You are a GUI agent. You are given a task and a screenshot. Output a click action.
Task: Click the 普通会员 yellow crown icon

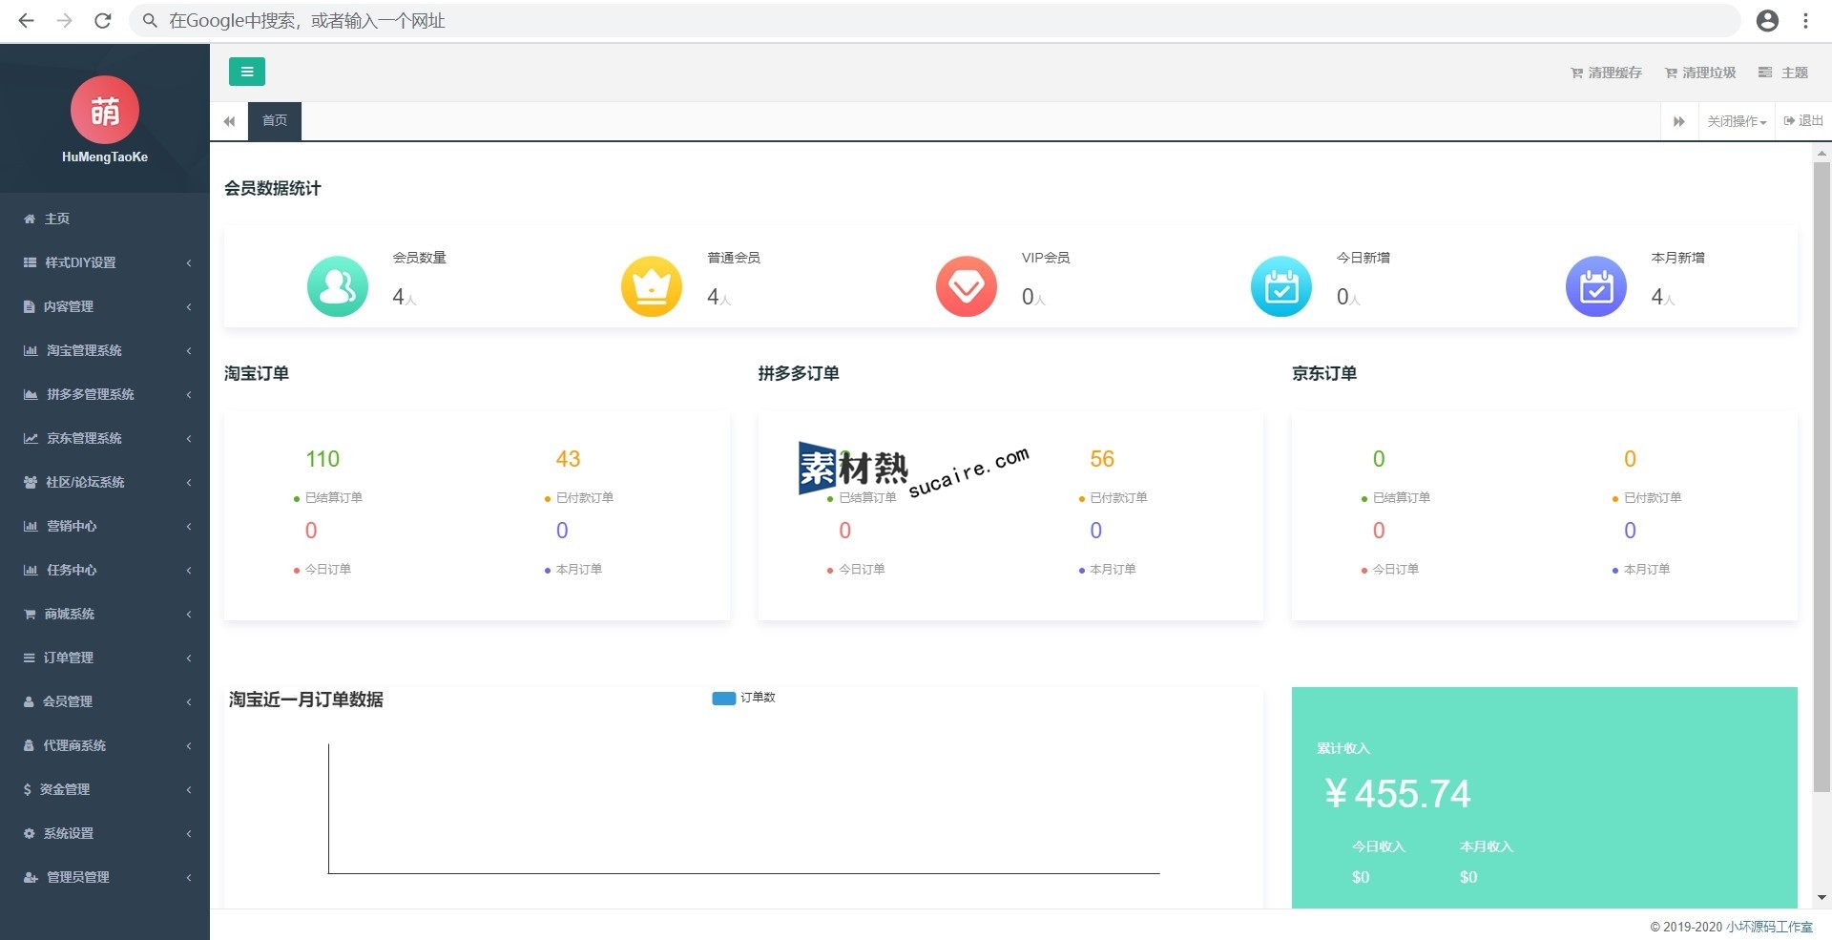click(x=652, y=286)
